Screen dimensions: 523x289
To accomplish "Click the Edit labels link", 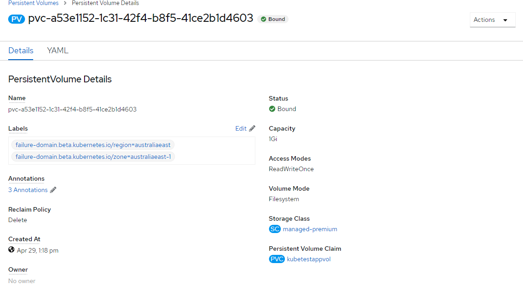I will click(x=241, y=128).
